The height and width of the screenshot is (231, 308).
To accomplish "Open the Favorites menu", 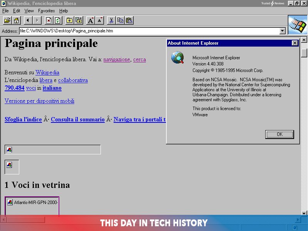I will click(46, 11).
